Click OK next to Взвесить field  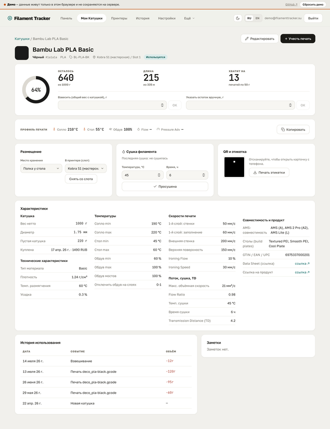pos(175,105)
